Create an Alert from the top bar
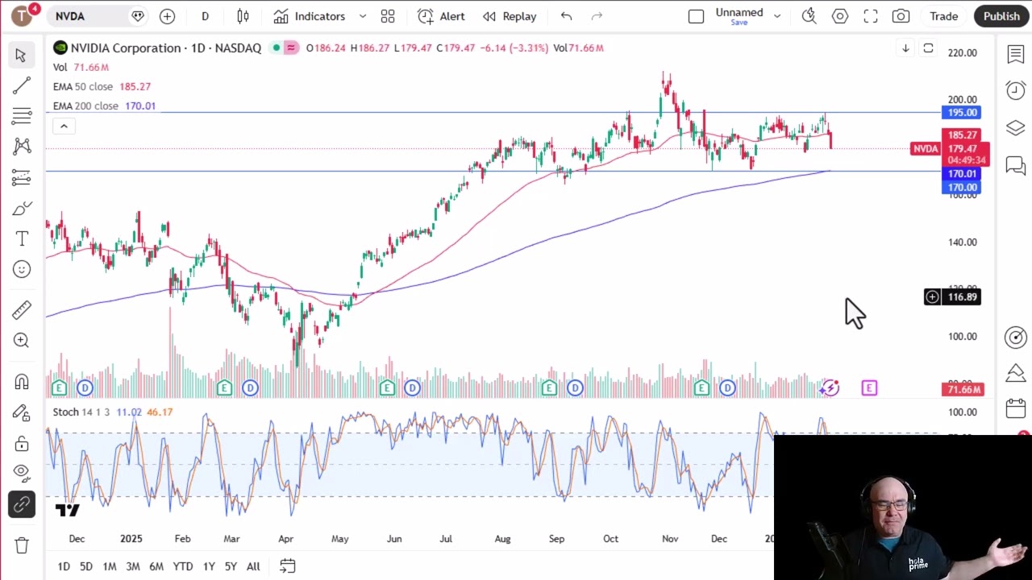Viewport: 1032px width, 580px height. coord(441,16)
